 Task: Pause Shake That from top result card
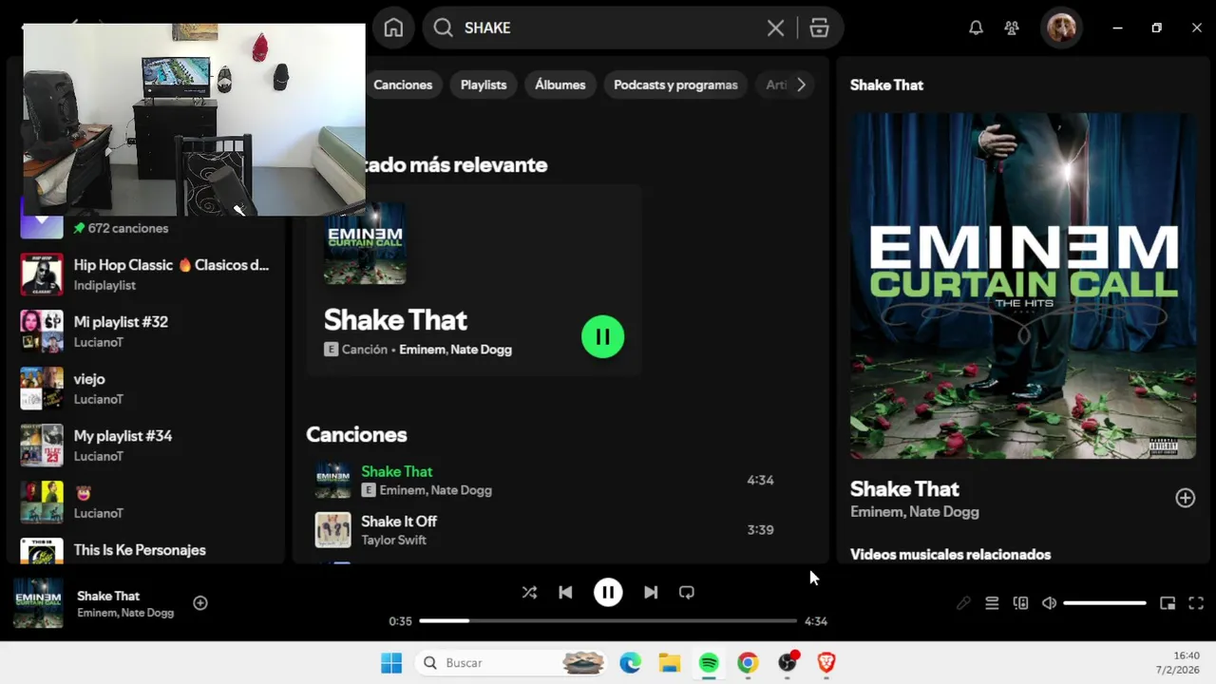click(x=602, y=336)
